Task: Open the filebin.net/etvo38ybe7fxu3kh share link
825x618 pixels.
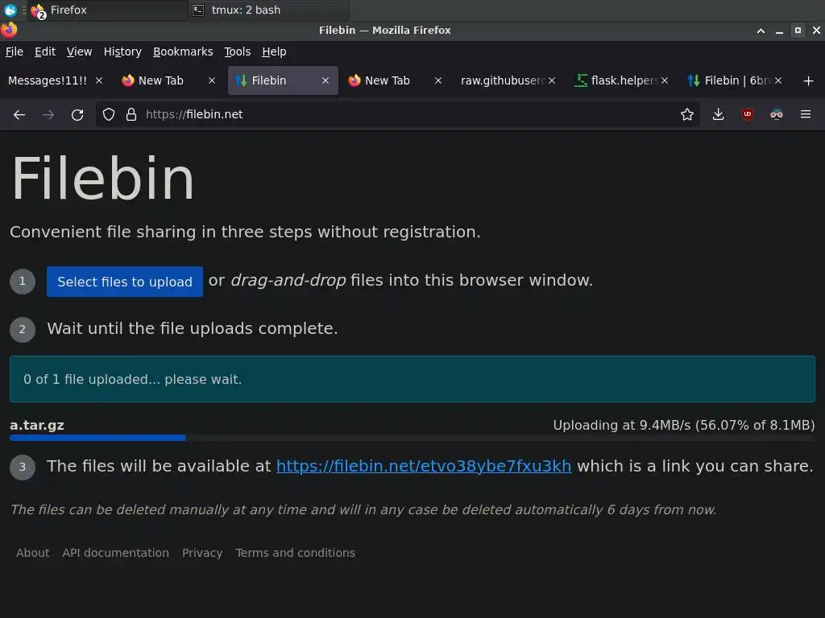Action: (424, 466)
